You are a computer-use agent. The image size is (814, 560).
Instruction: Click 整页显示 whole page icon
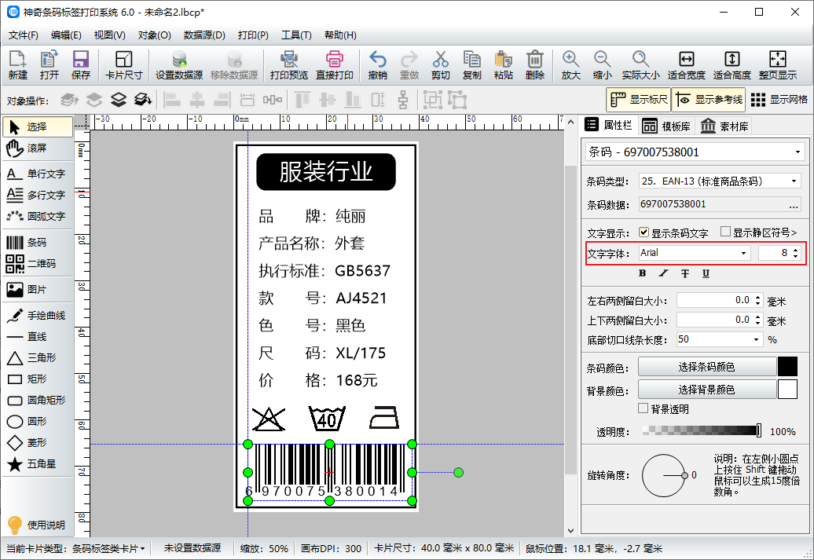click(x=778, y=65)
